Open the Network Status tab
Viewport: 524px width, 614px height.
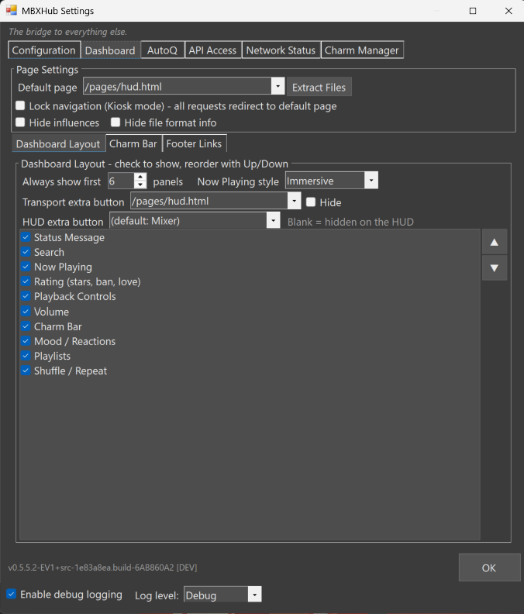281,50
